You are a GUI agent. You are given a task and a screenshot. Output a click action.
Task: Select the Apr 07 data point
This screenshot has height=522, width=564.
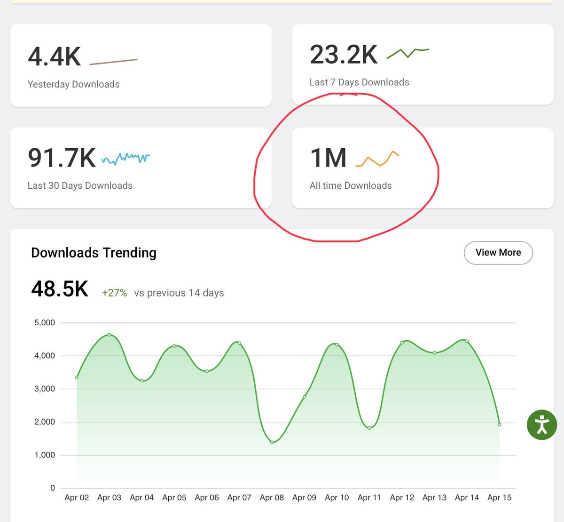pos(239,343)
